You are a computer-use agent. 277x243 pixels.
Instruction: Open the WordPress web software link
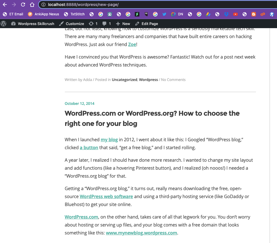point(106,196)
